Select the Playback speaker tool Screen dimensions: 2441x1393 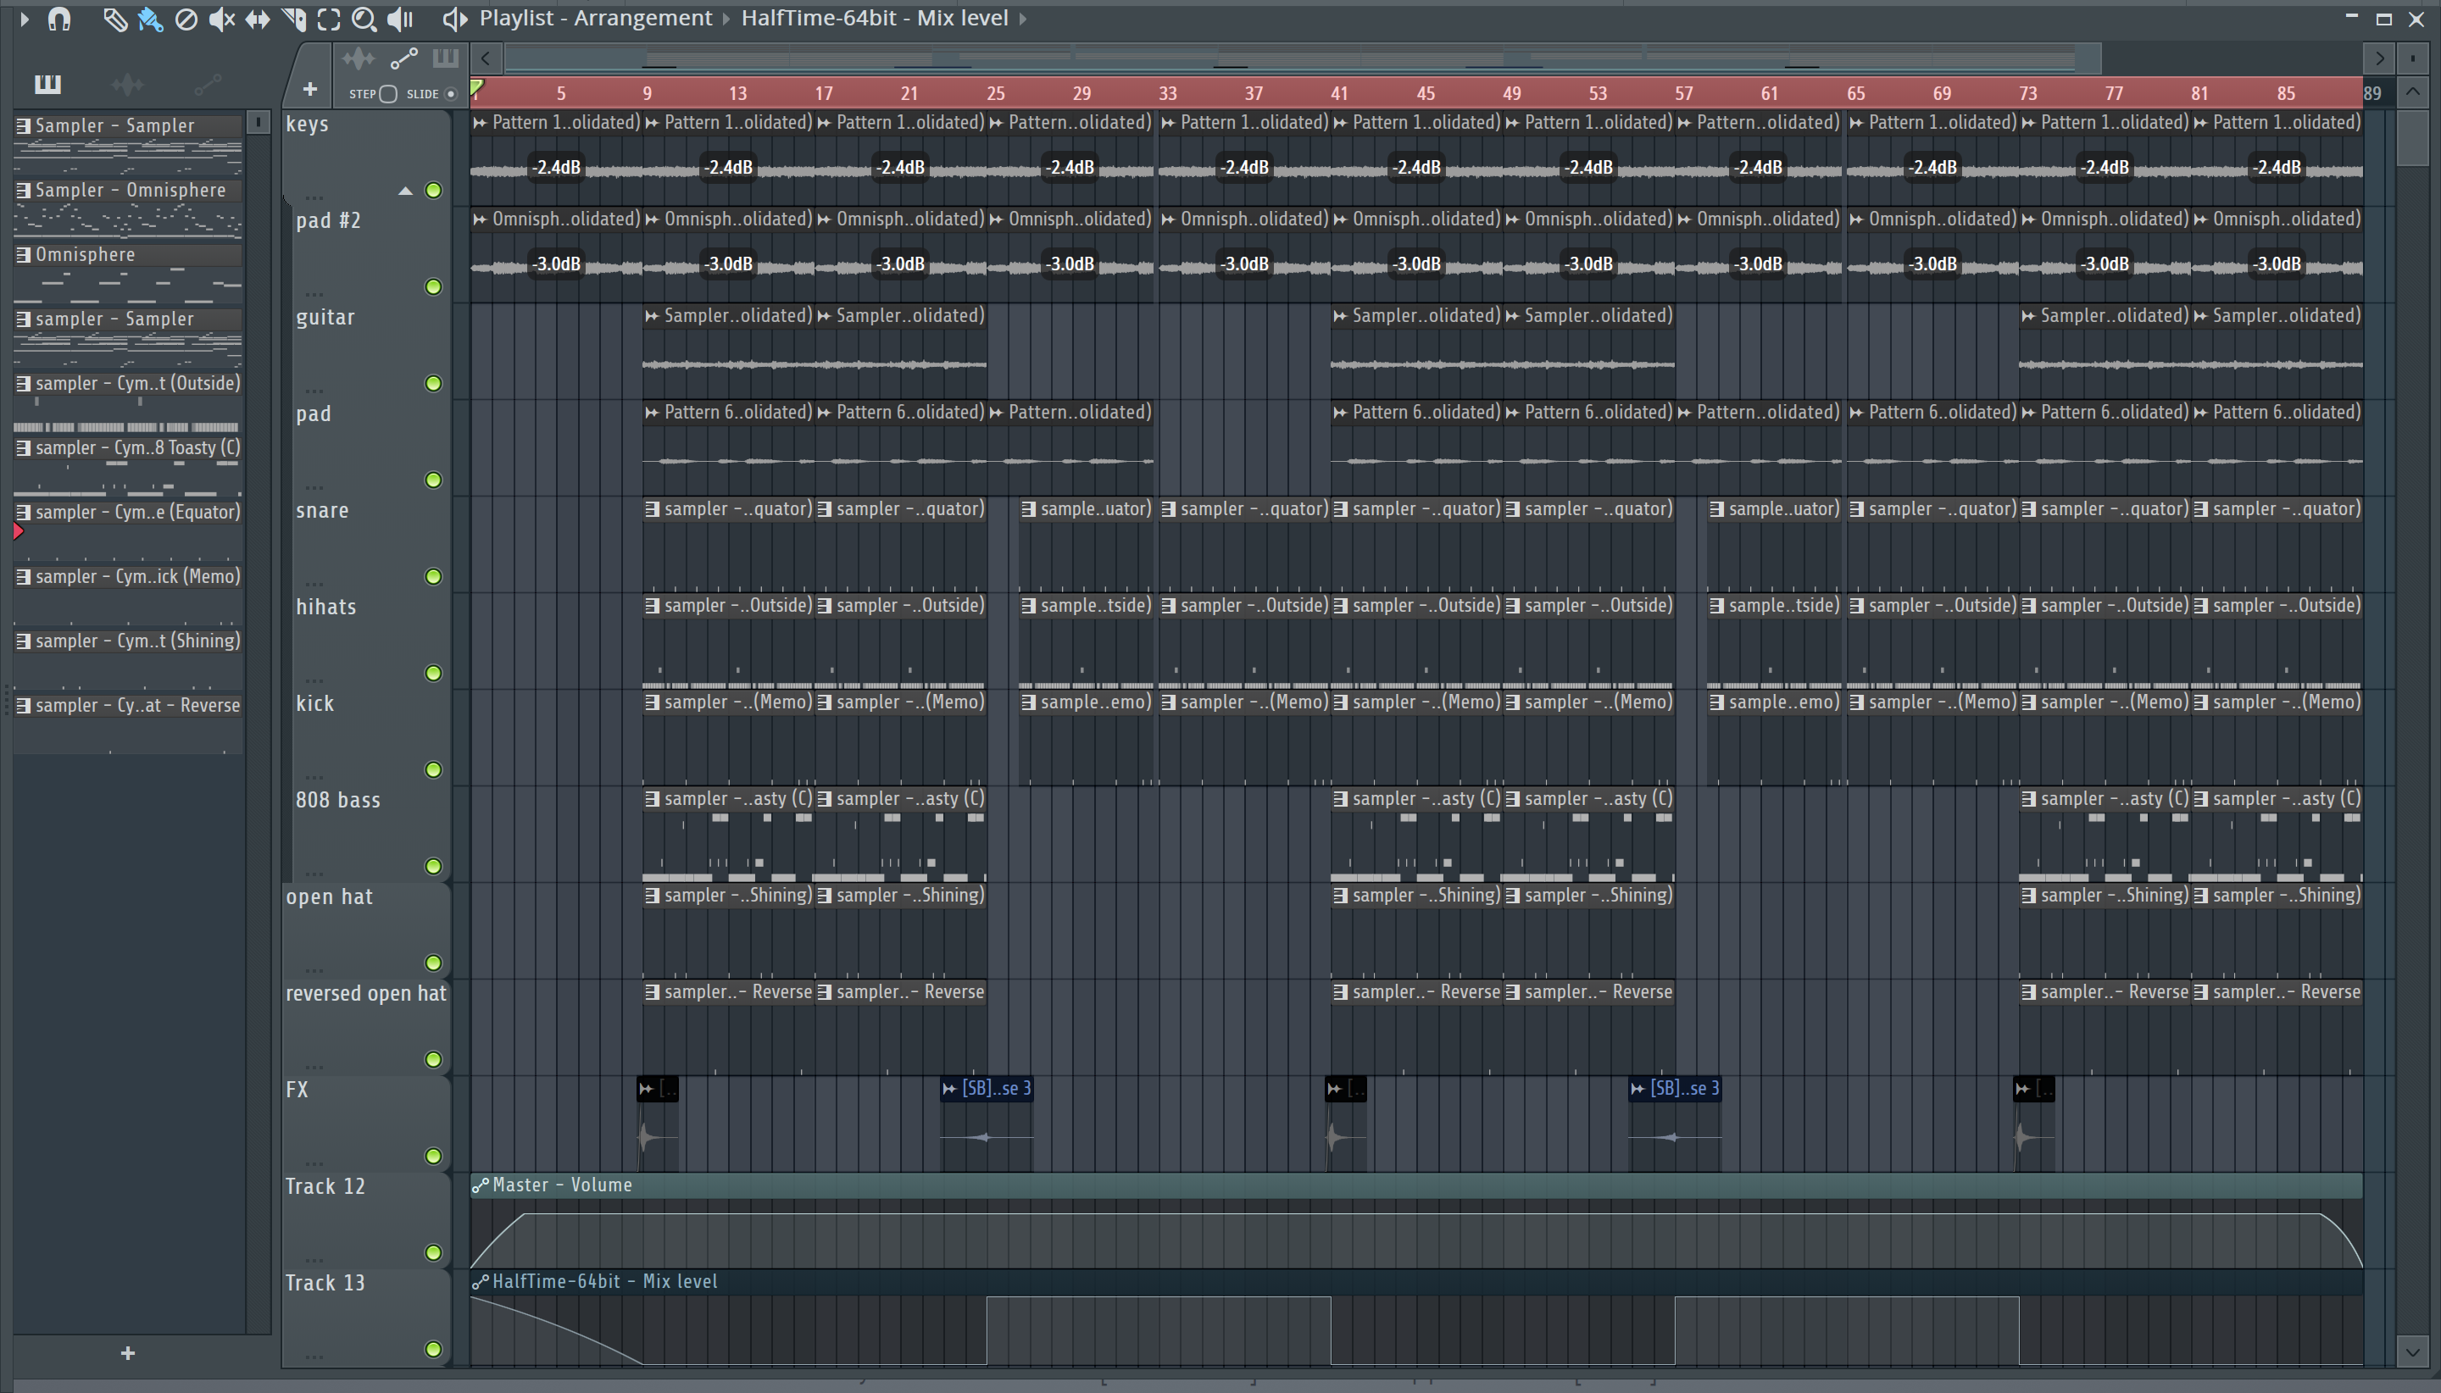tap(400, 19)
